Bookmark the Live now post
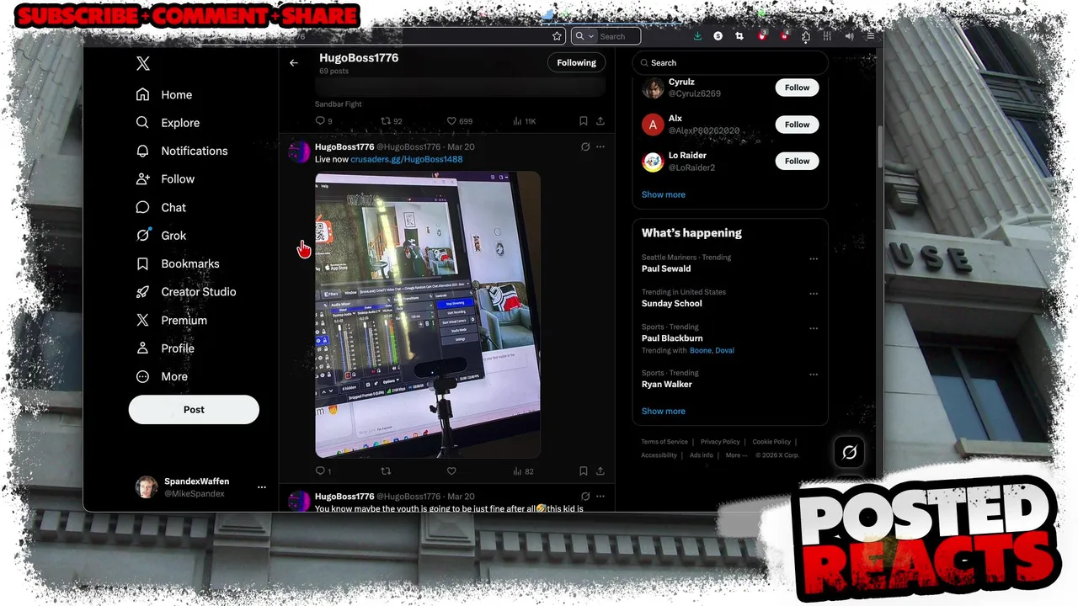Screen dimensions: 1078x606 pos(583,471)
